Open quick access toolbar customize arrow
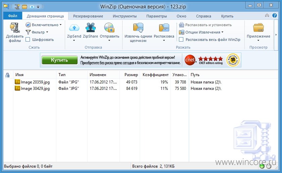This screenshot has width=282, height=173. click(x=38, y=7)
